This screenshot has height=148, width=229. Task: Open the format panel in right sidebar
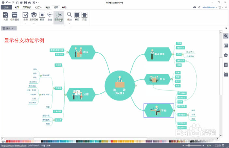pos(225,36)
